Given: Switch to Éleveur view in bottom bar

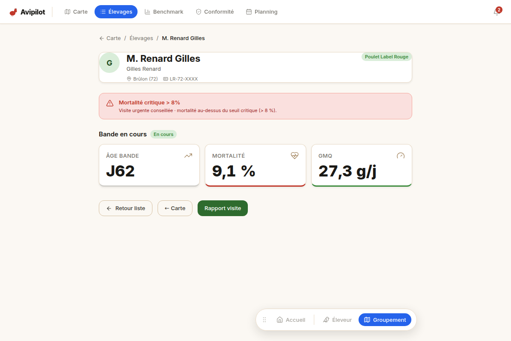Looking at the screenshot, I should coord(337,320).
